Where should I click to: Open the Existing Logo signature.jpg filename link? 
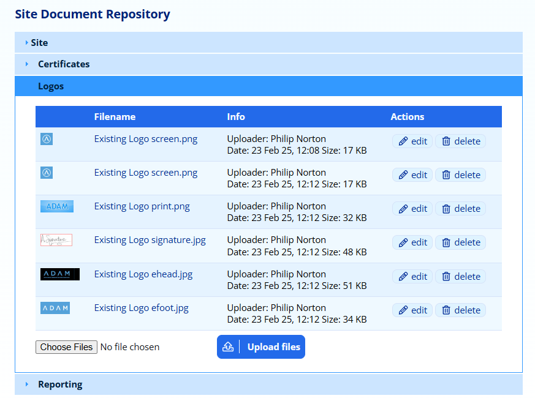[x=150, y=240]
